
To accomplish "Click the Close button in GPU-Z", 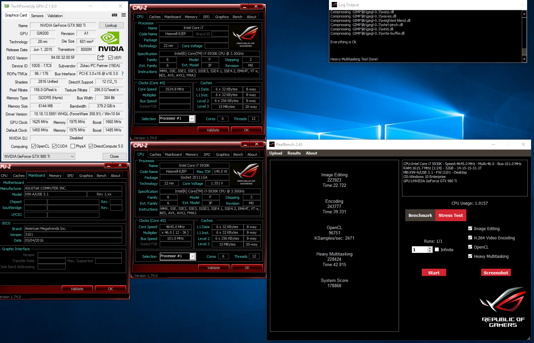I will (114, 156).
